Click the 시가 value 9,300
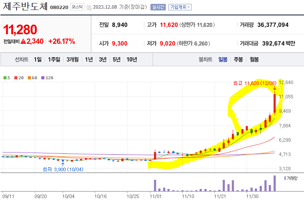 120,43
